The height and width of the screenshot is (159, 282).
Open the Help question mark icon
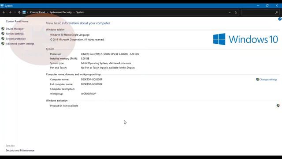tap(280, 19)
